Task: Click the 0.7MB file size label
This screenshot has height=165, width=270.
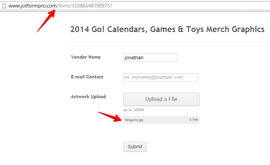Action: pyautogui.click(x=194, y=120)
